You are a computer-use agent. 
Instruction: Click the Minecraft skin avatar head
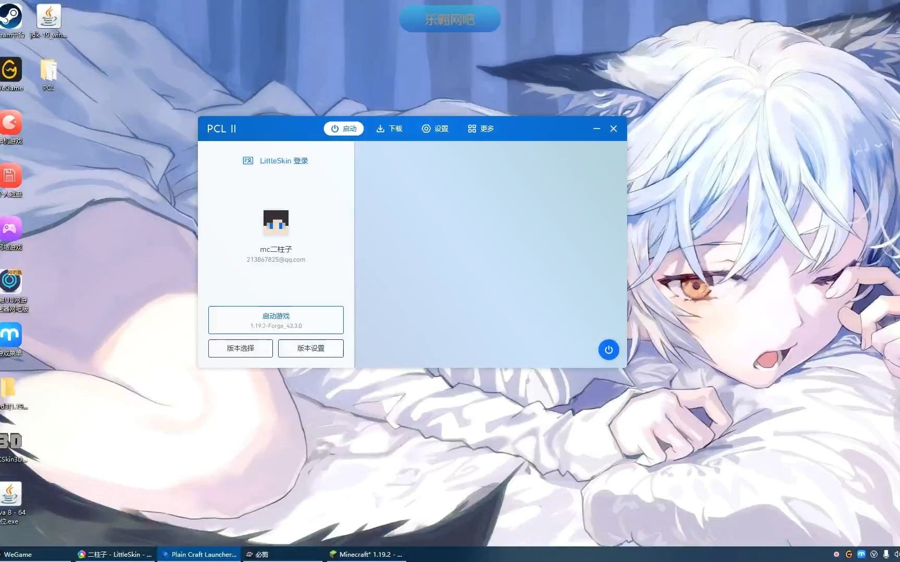[276, 222]
